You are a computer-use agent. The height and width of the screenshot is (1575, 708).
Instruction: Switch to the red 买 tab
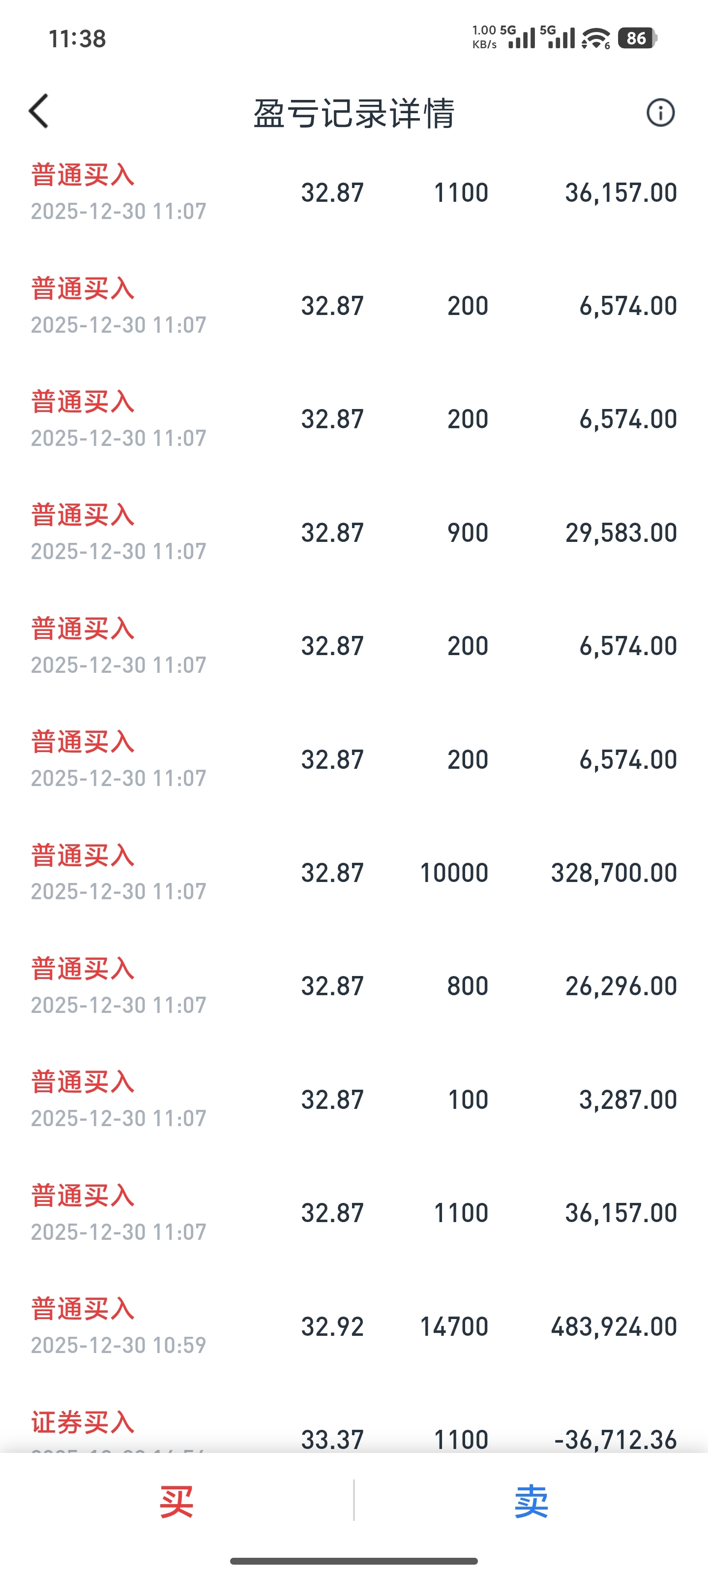click(x=177, y=1501)
